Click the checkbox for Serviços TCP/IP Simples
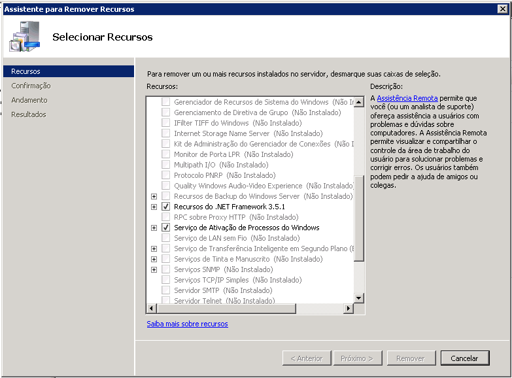The width and height of the screenshot is (512, 378). pyautogui.click(x=166, y=280)
